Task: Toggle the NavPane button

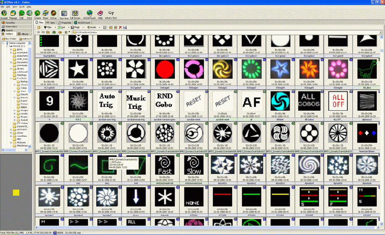Action: tap(64, 15)
